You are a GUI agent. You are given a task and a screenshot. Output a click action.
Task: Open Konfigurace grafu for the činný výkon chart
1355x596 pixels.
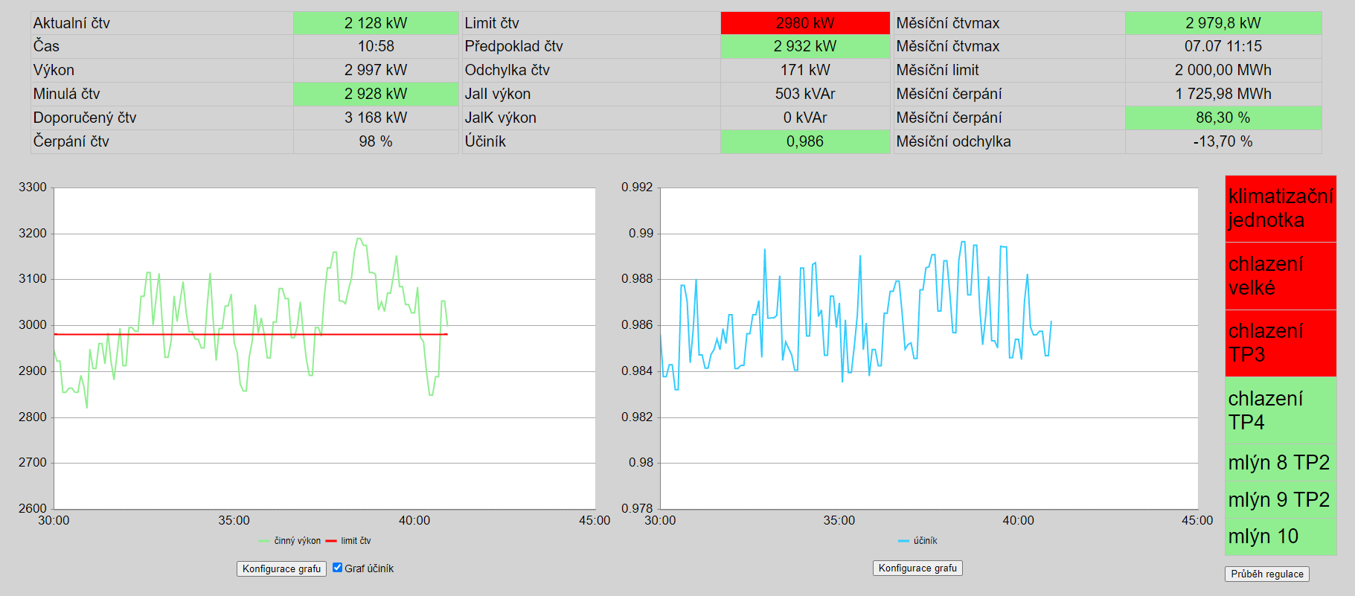281,568
